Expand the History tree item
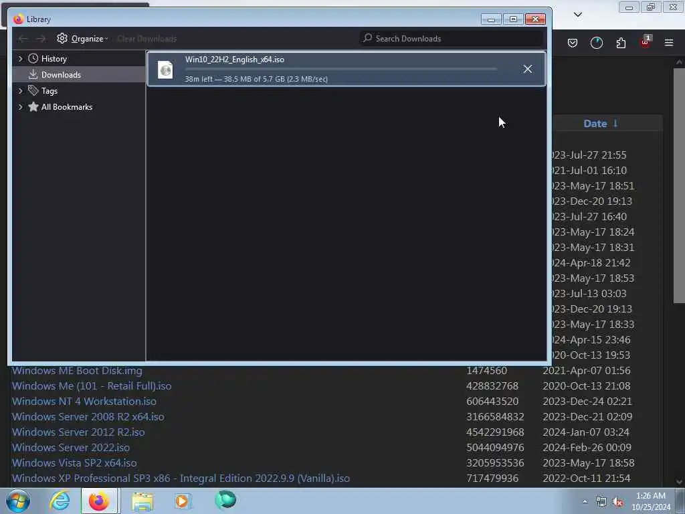685x514 pixels. [20, 59]
